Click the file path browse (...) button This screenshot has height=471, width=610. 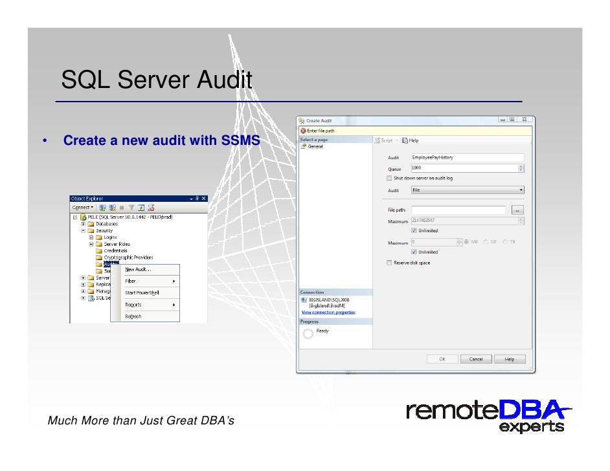(517, 210)
